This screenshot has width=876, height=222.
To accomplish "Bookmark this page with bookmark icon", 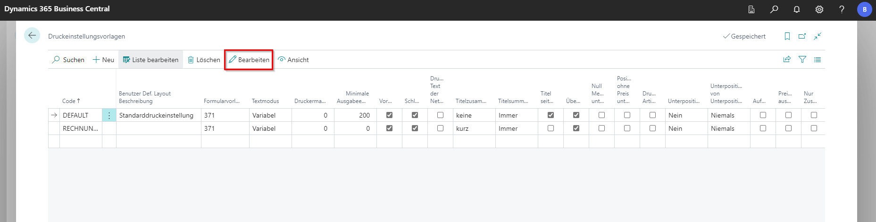I will coord(787,36).
